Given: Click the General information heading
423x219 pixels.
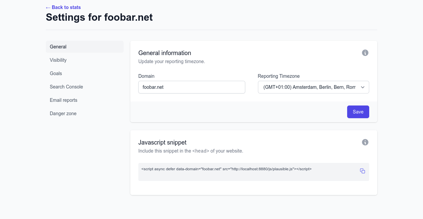Looking at the screenshot, I should pos(165,53).
